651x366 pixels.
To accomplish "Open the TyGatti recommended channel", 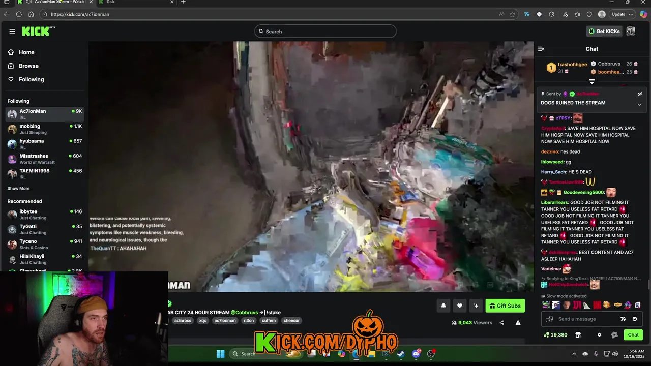I will click(45, 229).
